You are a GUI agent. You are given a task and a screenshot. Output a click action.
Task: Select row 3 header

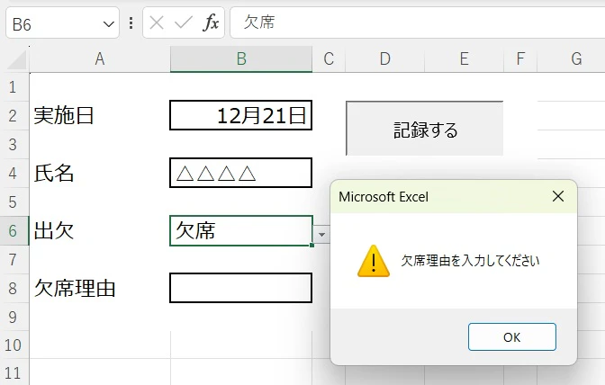click(13, 145)
